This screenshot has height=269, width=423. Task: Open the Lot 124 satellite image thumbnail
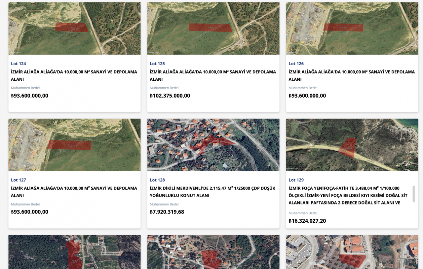tap(74, 28)
